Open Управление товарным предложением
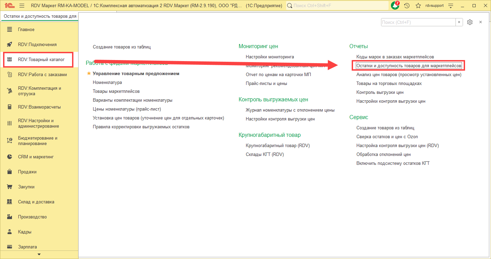 (x=136, y=73)
